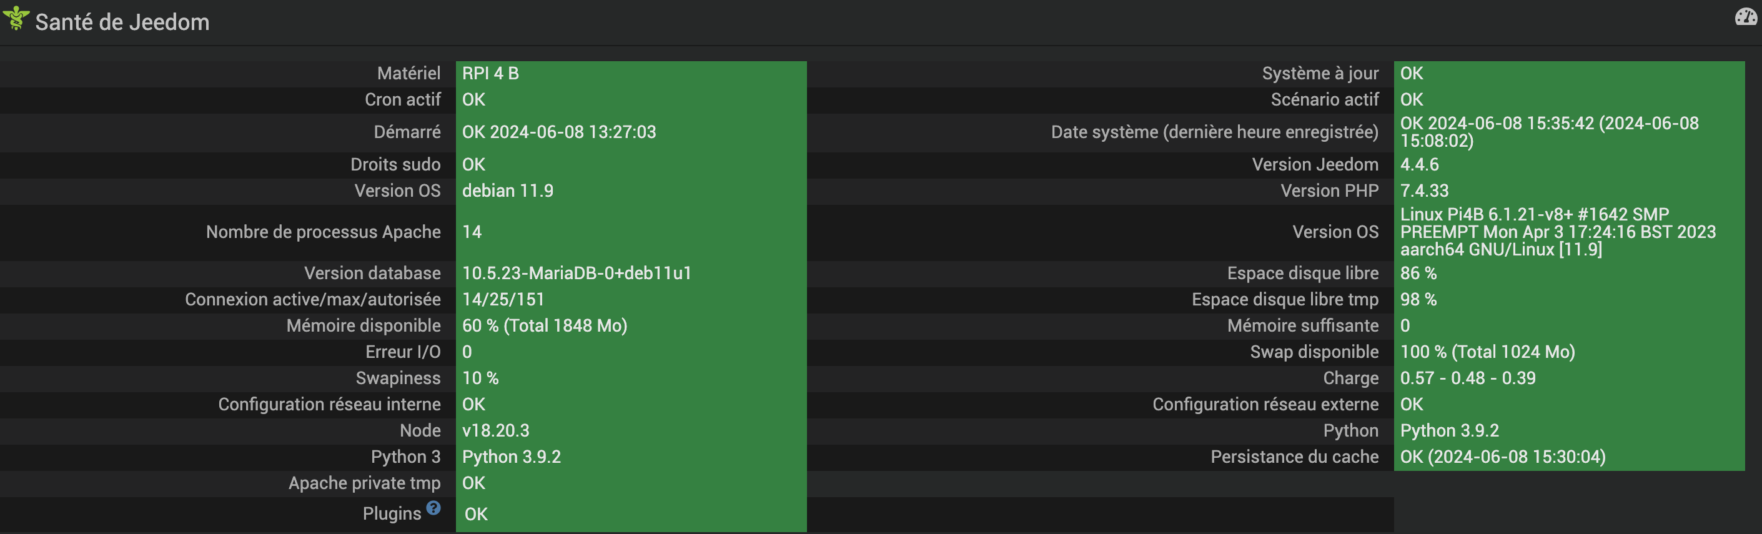The width and height of the screenshot is (1762, 534).
Task: Click the Node v18.20.3 value
Action: click(x=495, y=431)
